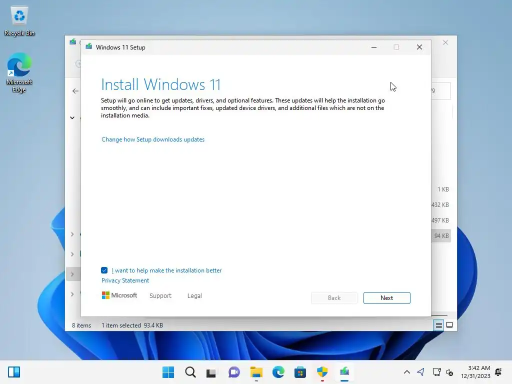The image size is (512, 384).
Task: Open network status tray icon
Action: point(436,372)
